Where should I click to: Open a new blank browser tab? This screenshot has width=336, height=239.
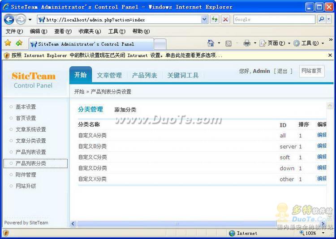point(160,45)
